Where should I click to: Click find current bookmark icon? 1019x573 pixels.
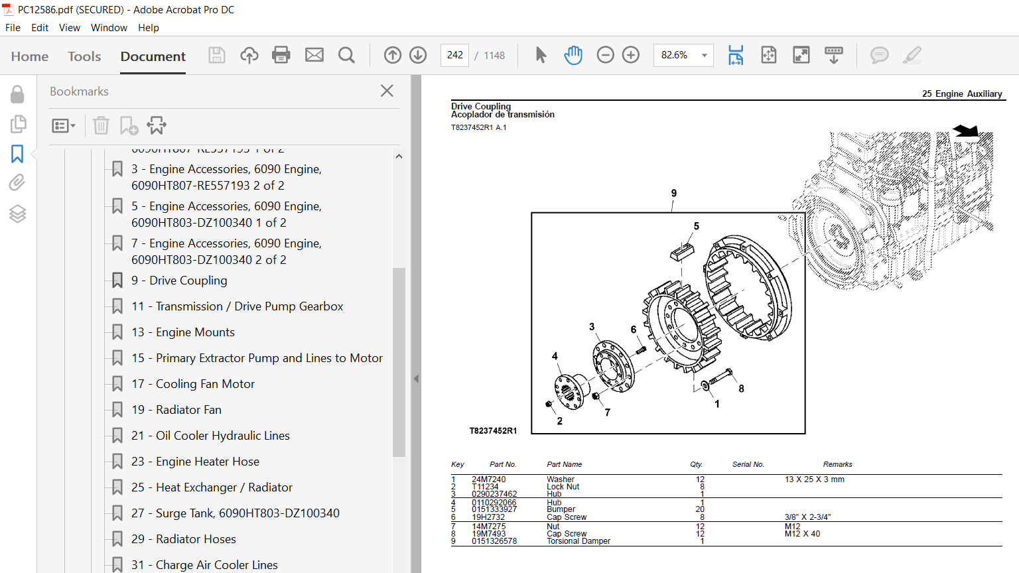coord(157,125)
